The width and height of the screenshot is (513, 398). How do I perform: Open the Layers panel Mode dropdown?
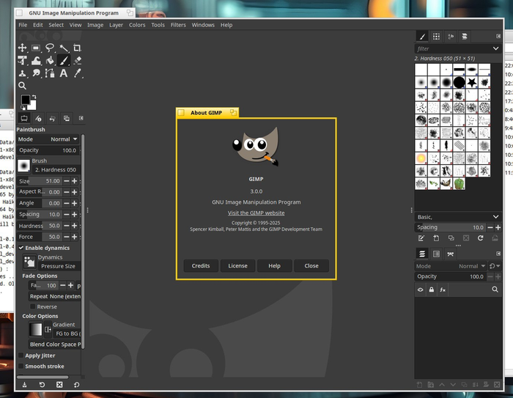click(x=451, y=266)
